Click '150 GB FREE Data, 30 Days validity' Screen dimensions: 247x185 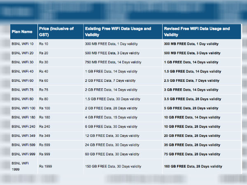click(113, 166)
